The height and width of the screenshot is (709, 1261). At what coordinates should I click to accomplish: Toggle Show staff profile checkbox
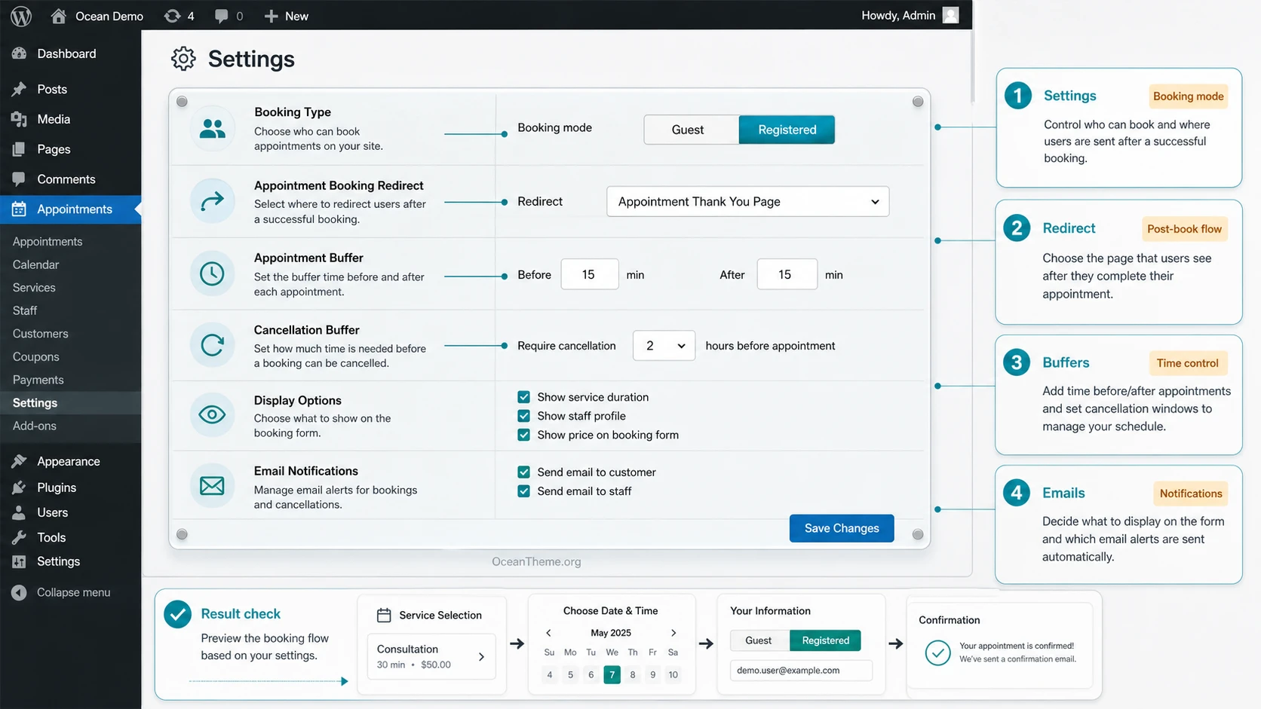coord(523,416)
